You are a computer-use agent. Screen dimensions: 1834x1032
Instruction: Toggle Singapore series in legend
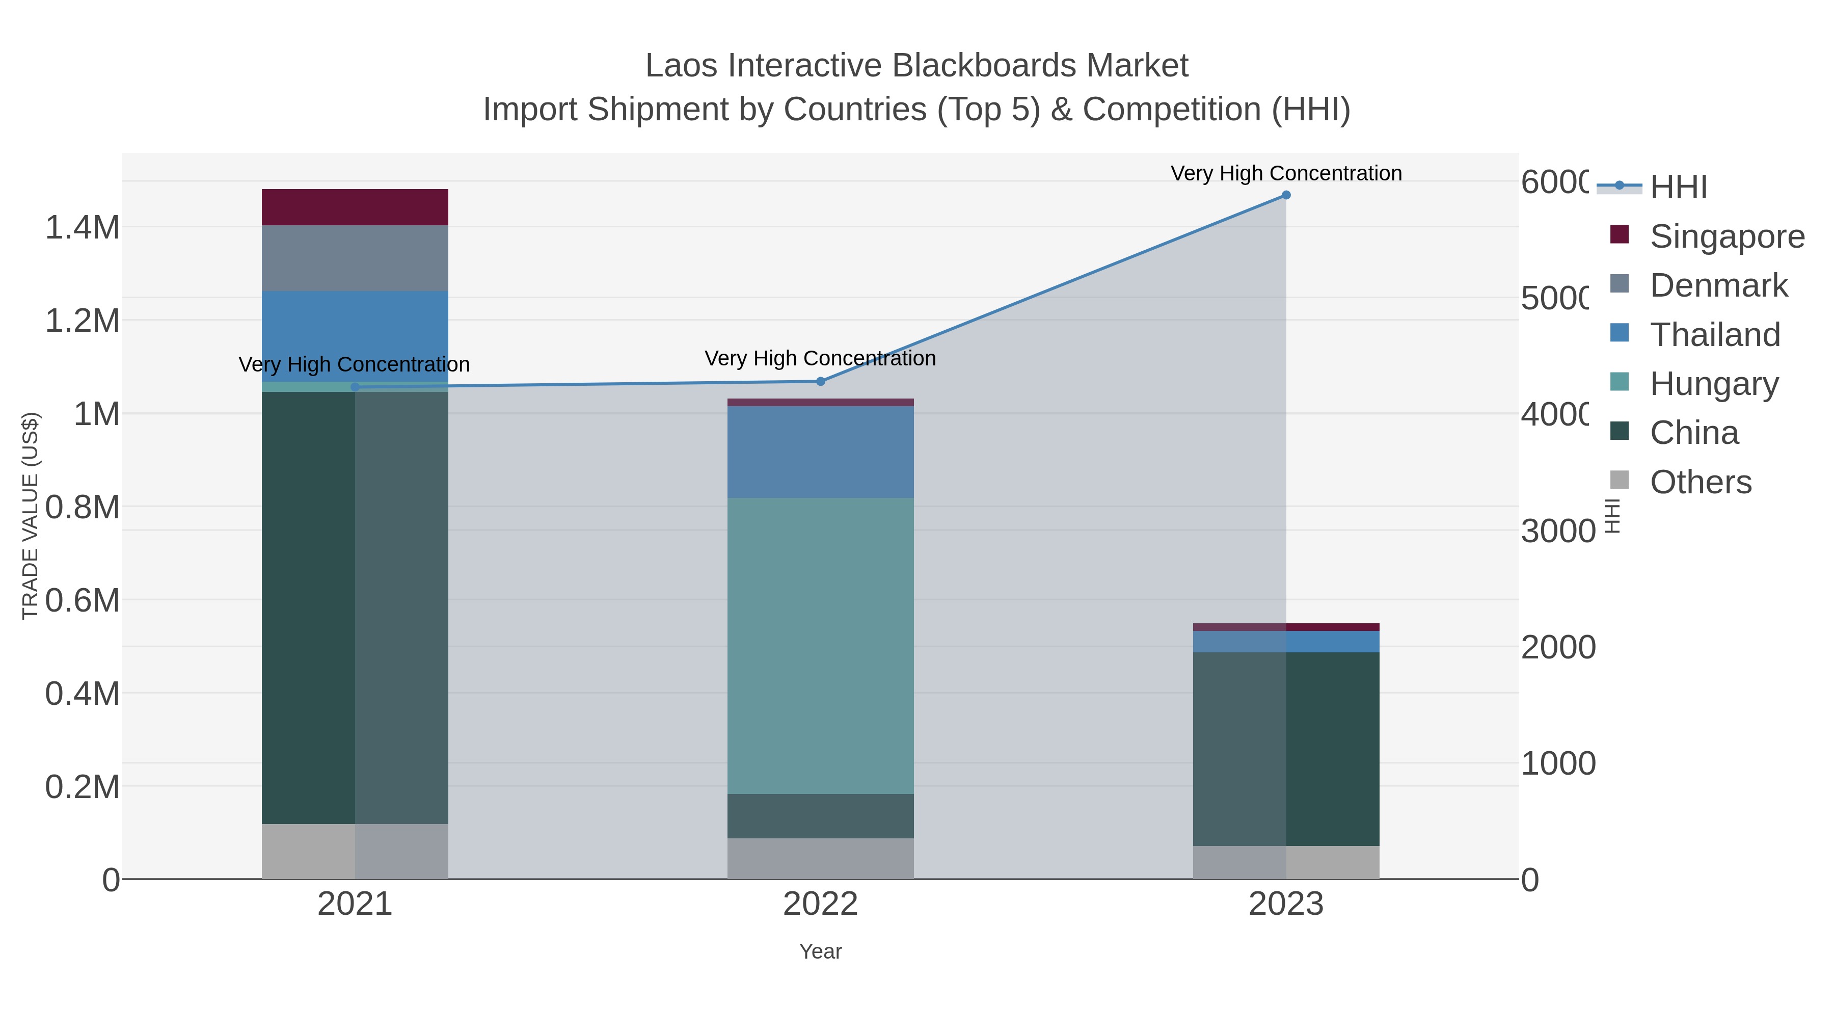tap(1707, 236)
